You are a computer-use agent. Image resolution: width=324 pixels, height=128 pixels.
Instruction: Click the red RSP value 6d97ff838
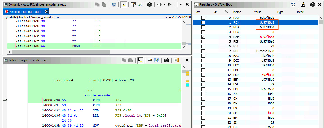(267, 37)
